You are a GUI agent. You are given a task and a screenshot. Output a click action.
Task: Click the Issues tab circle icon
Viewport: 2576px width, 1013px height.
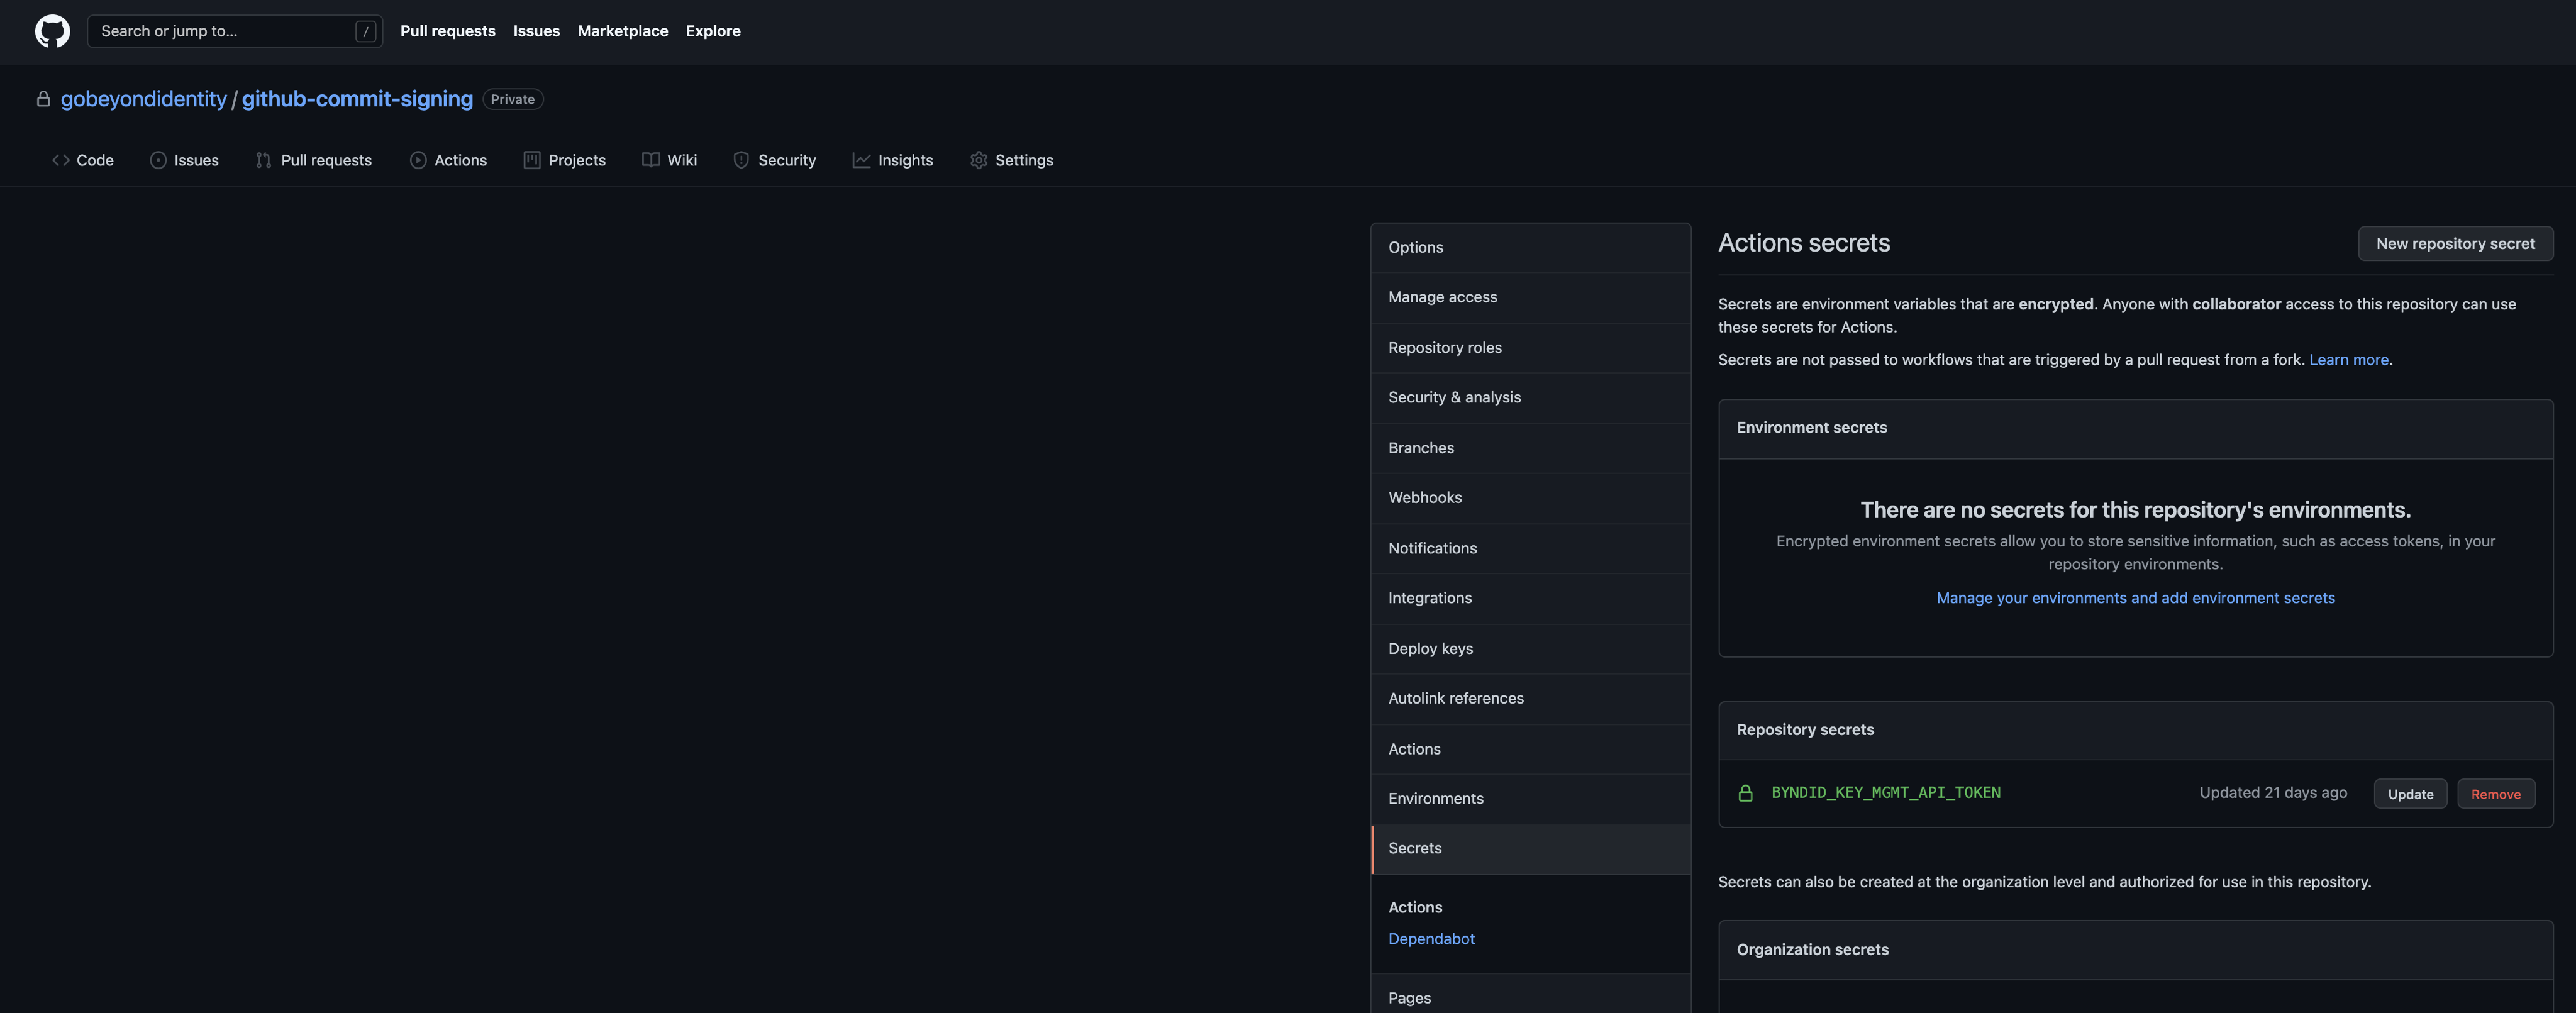pos(158,160)
